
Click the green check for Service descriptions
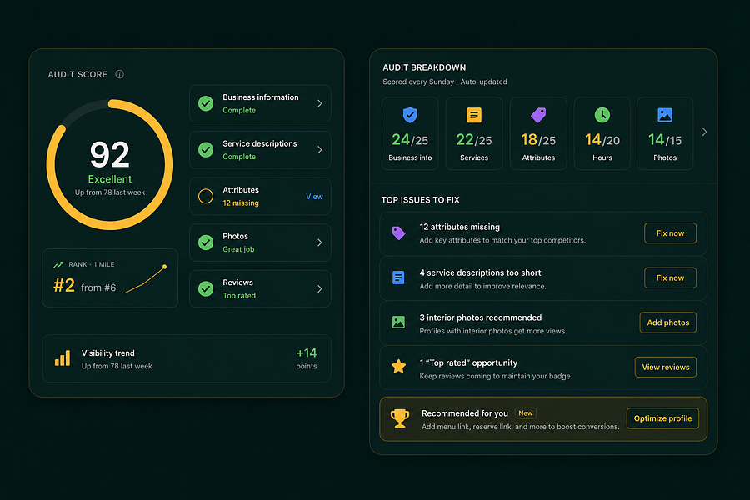206,150
